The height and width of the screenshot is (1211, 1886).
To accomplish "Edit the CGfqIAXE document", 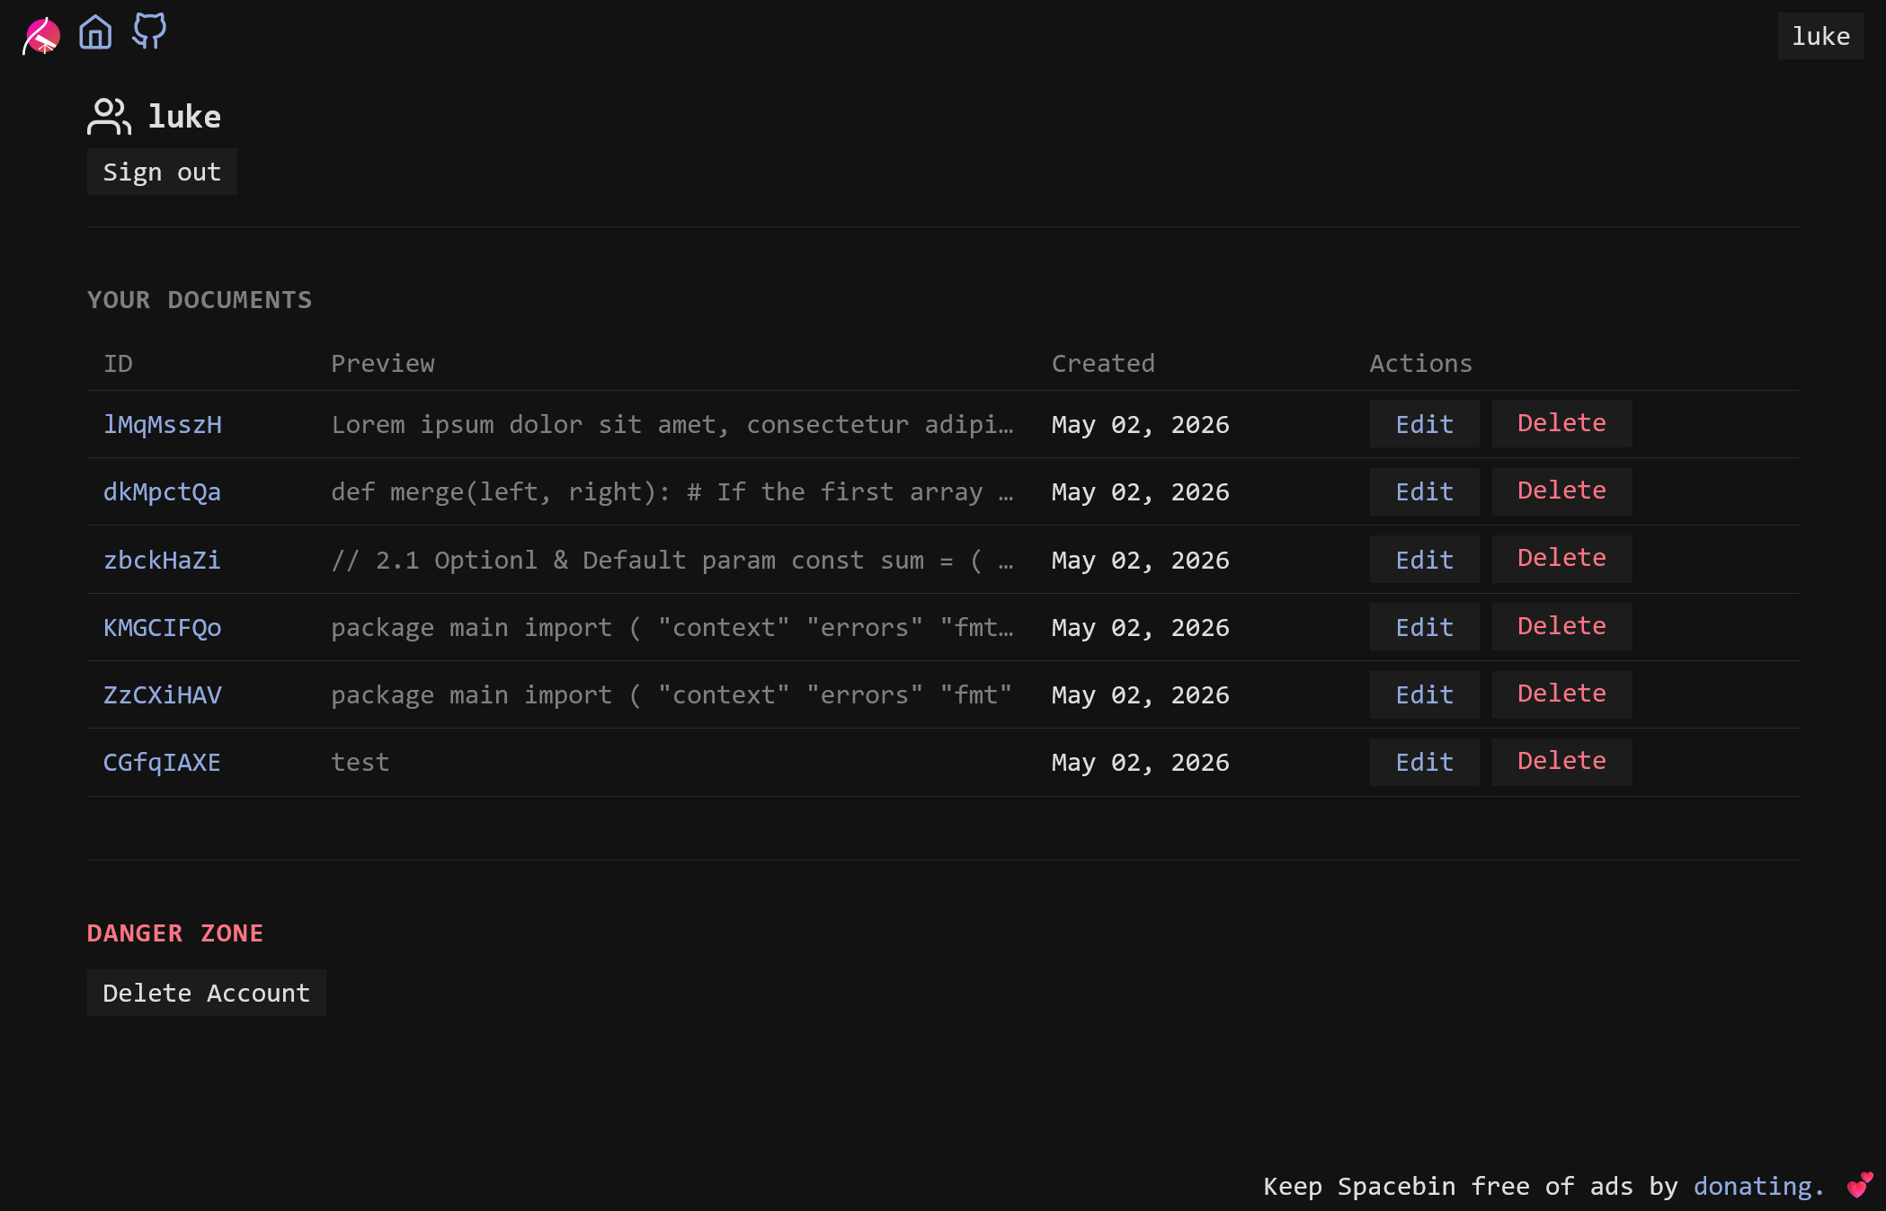I will (1424, 762).
